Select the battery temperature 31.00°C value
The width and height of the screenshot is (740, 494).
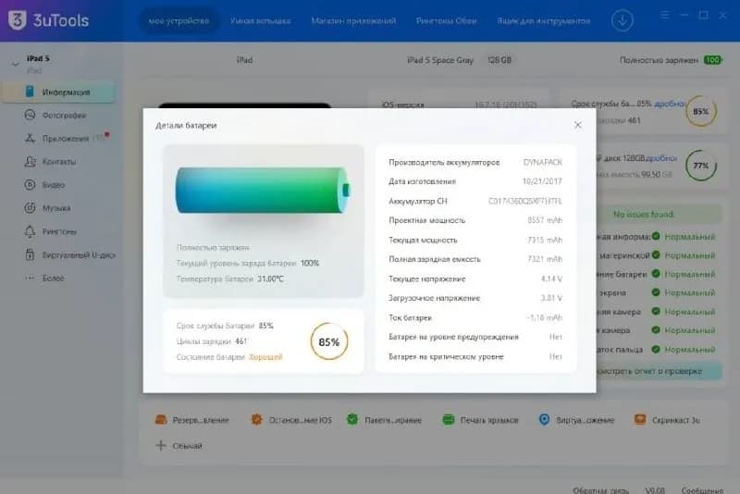[x=270, y=278]
